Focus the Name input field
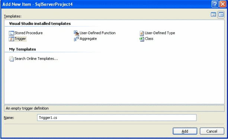 117,118
